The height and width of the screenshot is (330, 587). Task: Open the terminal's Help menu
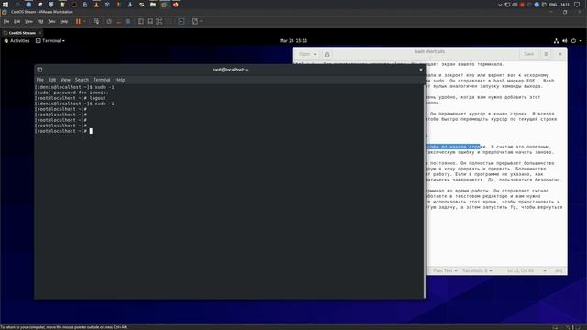[120, 80]
